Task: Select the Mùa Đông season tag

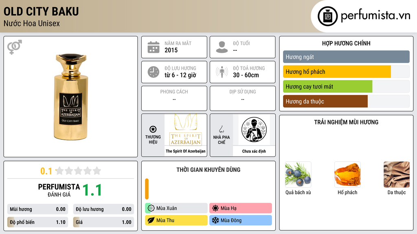Action: 241,220
